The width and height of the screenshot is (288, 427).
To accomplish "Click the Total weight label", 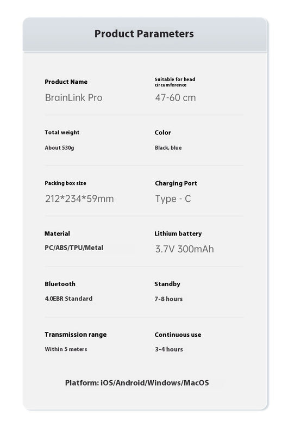I will point(62,132).
